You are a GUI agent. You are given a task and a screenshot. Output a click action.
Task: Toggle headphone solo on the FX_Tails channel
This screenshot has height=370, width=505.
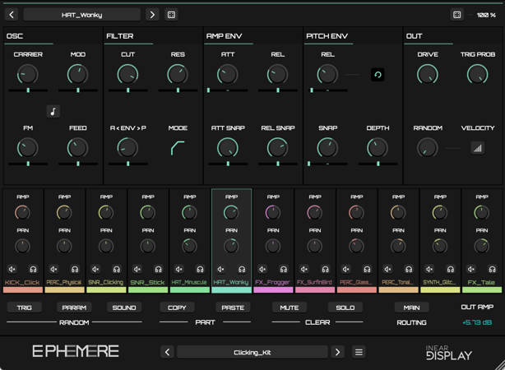[492, 269]
